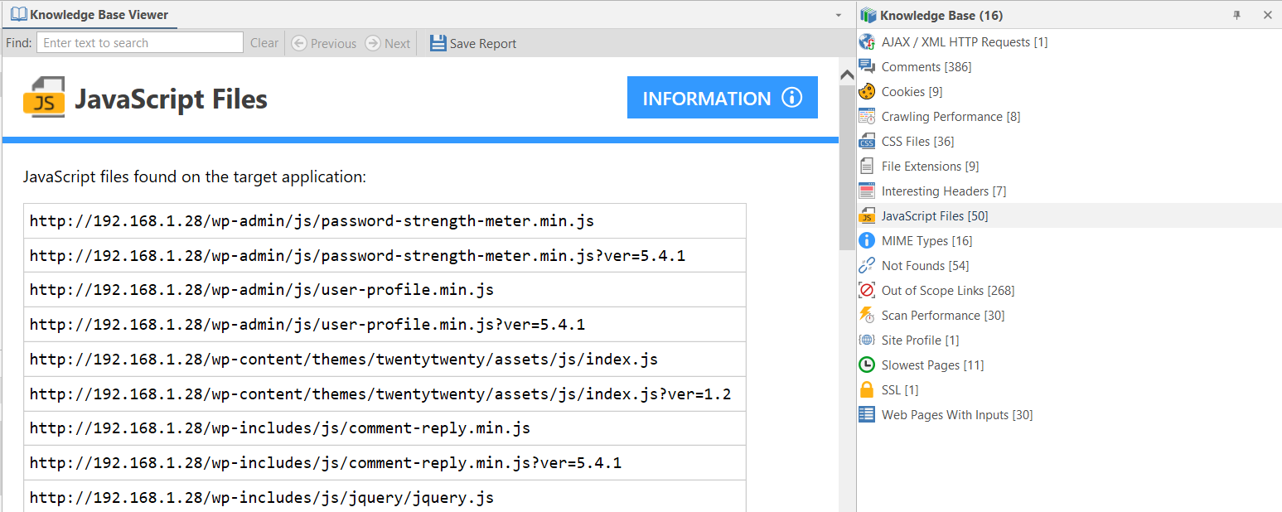
Task: Select the Out of Scope Links icon
Action: (x=866, y=290)
